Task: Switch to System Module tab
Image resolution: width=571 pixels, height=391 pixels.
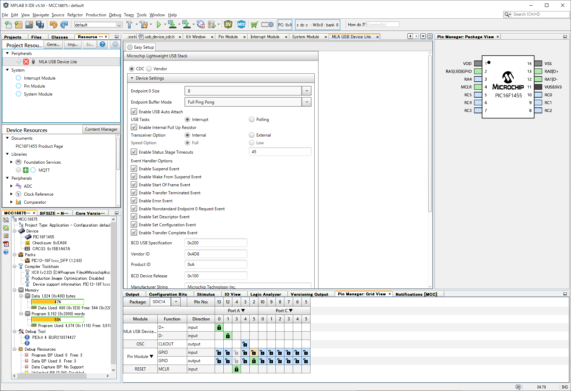Action: pyautogui.click(x=305, y=37)
